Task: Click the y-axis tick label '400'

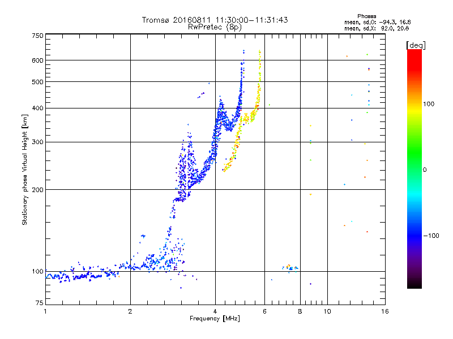Action: coord(38,108)
